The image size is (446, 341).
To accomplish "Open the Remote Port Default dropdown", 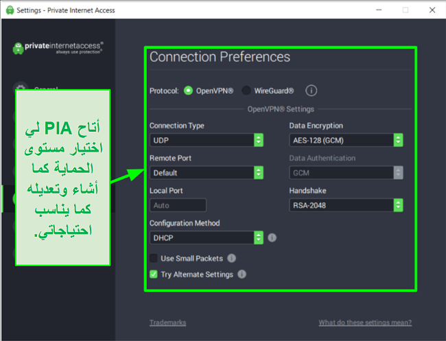I will [x=207, y=173].
